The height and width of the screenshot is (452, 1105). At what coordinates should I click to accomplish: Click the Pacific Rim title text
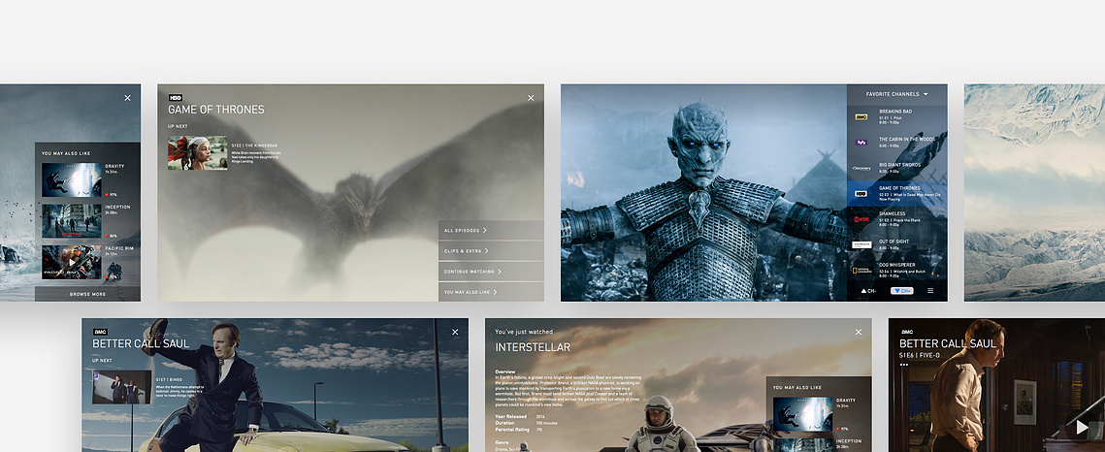(x=119, y=248)
